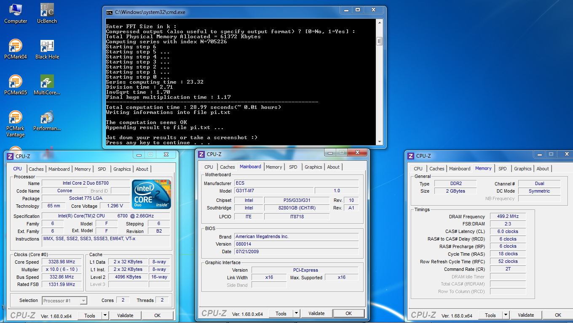Open the MultiCore desktop icon
This screenshot has height=323, width=573.
click(47, 85)
